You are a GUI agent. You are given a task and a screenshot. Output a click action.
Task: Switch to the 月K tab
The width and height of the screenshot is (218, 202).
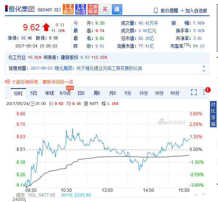point(112,93)
